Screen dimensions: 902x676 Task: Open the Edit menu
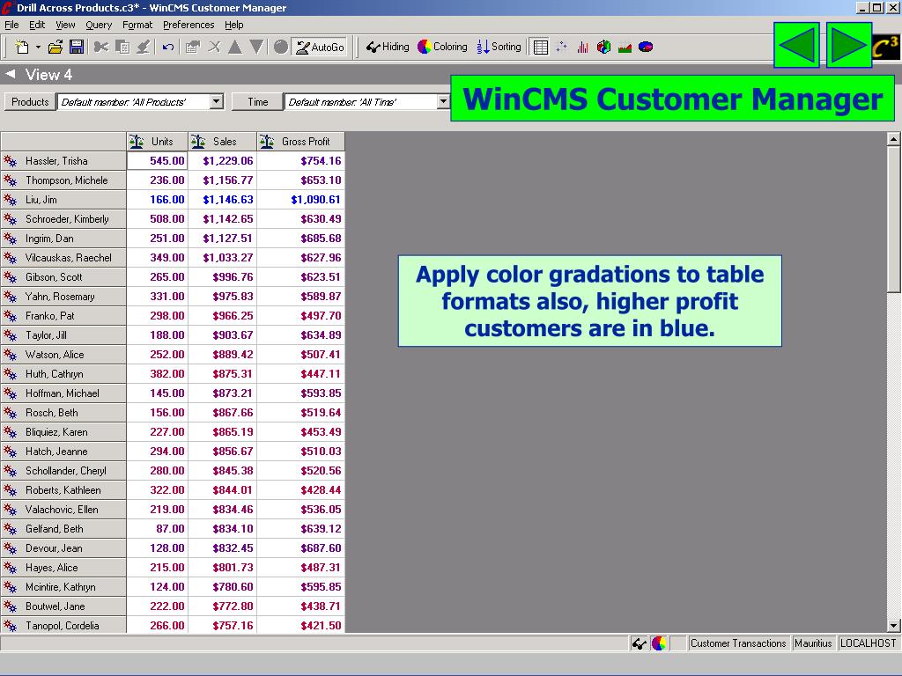point(37,25)
